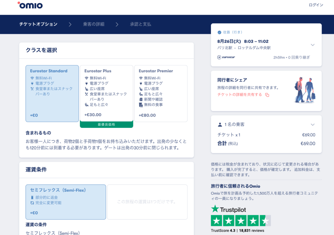Click the Omio logo
The image size is (334, 235).
pos(30,5)
